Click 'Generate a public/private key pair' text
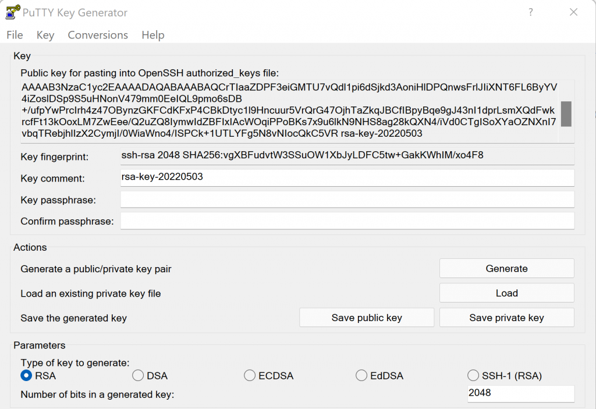Image resolution: width=596 pixels, height=409 pixels. [x=96, y=269]
